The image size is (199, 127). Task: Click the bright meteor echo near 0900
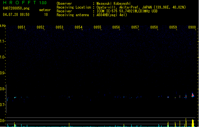click(x=193, y=95)
